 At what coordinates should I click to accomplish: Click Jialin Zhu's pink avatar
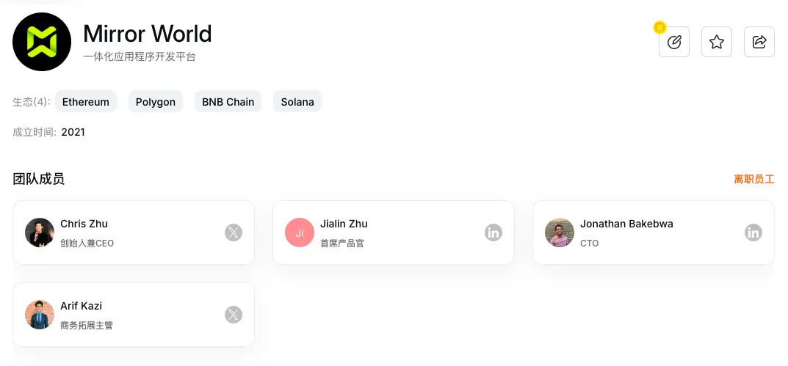[x=300, y=233]
